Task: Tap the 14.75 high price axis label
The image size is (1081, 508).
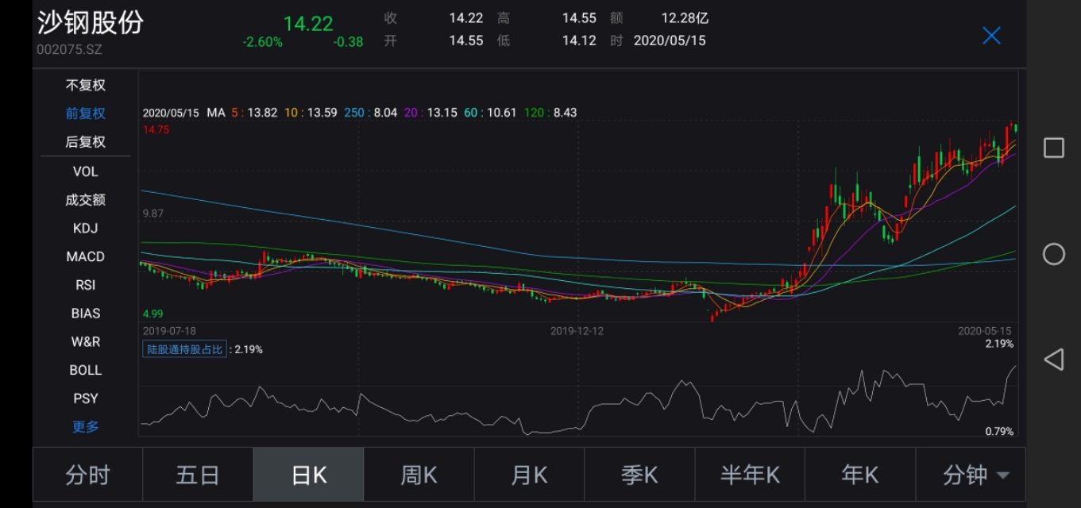Action: click(x=156, y=129)
